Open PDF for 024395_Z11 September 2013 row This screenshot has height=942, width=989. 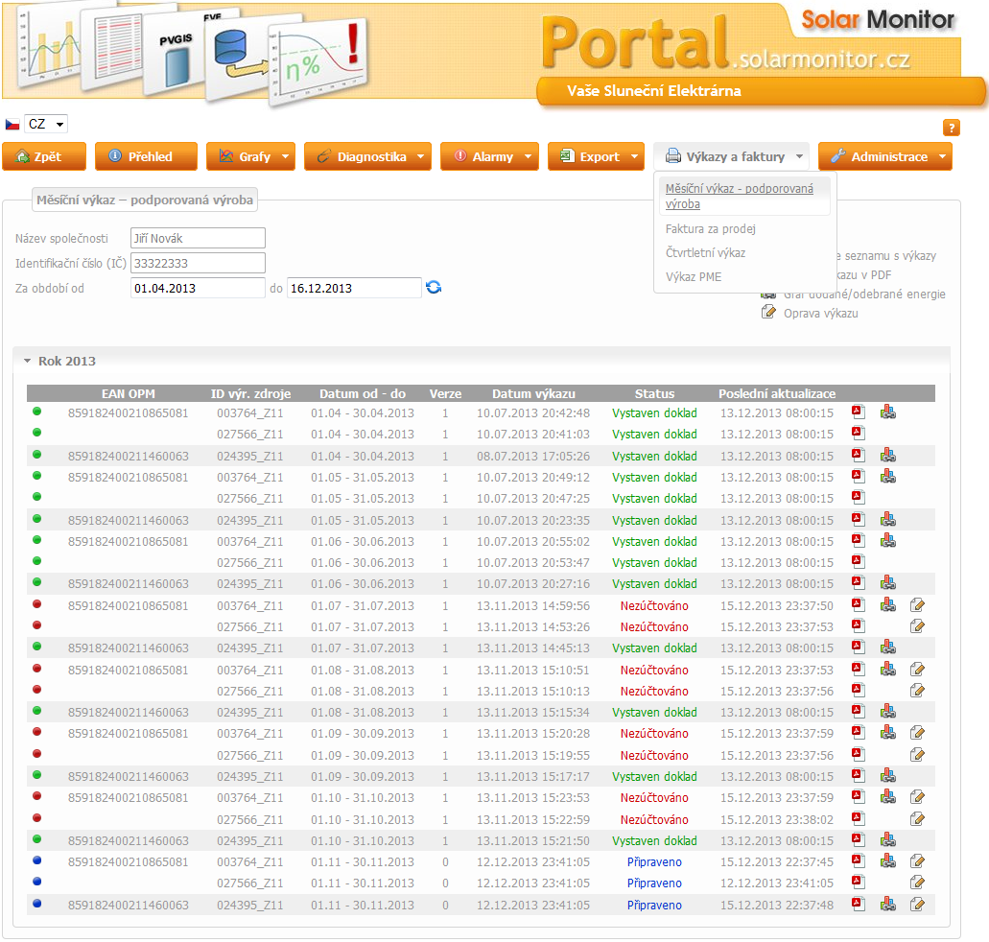click(859, 776)
